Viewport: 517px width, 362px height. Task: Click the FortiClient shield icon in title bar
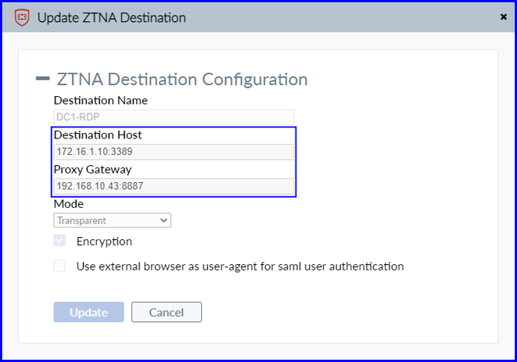click(21, 16)
